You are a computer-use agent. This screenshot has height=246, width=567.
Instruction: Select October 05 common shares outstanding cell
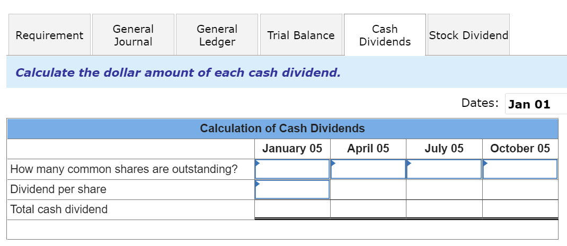click(x=520, y=169)
